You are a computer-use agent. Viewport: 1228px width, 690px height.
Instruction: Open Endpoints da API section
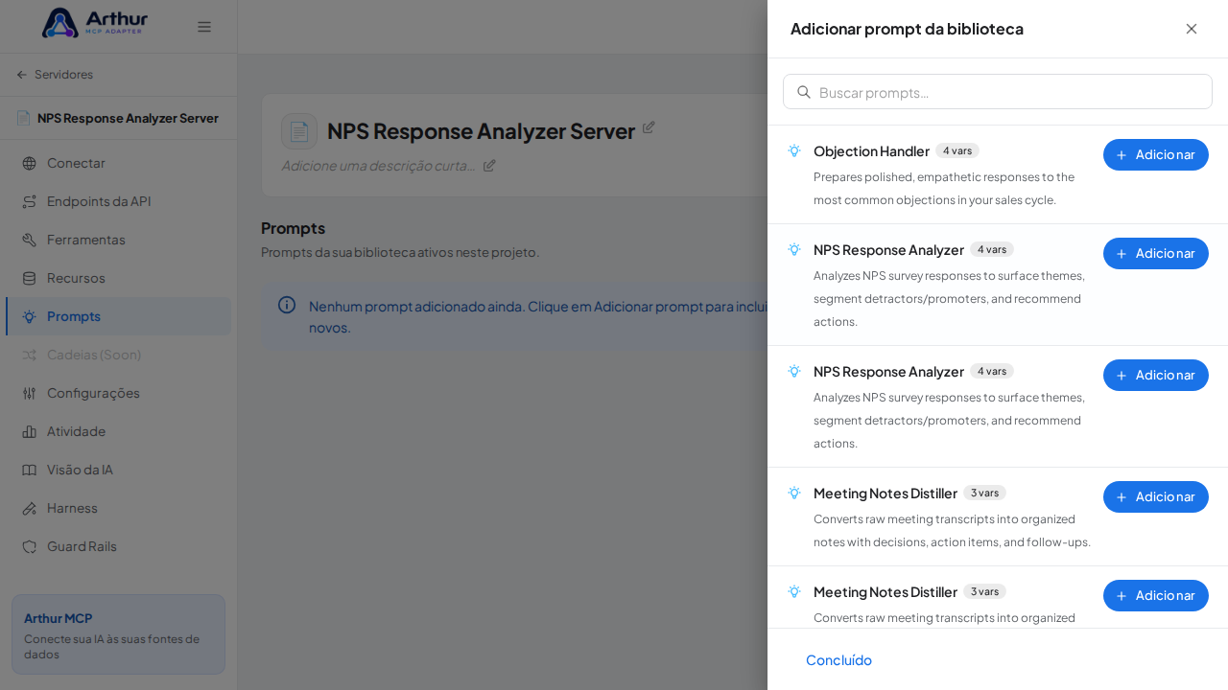[x=118, y=201]
